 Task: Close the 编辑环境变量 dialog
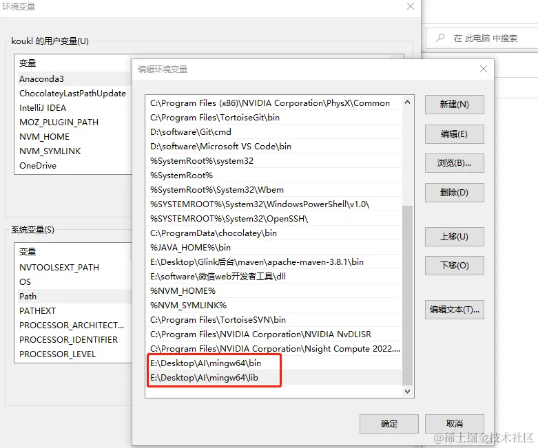(x=484, y=69)
